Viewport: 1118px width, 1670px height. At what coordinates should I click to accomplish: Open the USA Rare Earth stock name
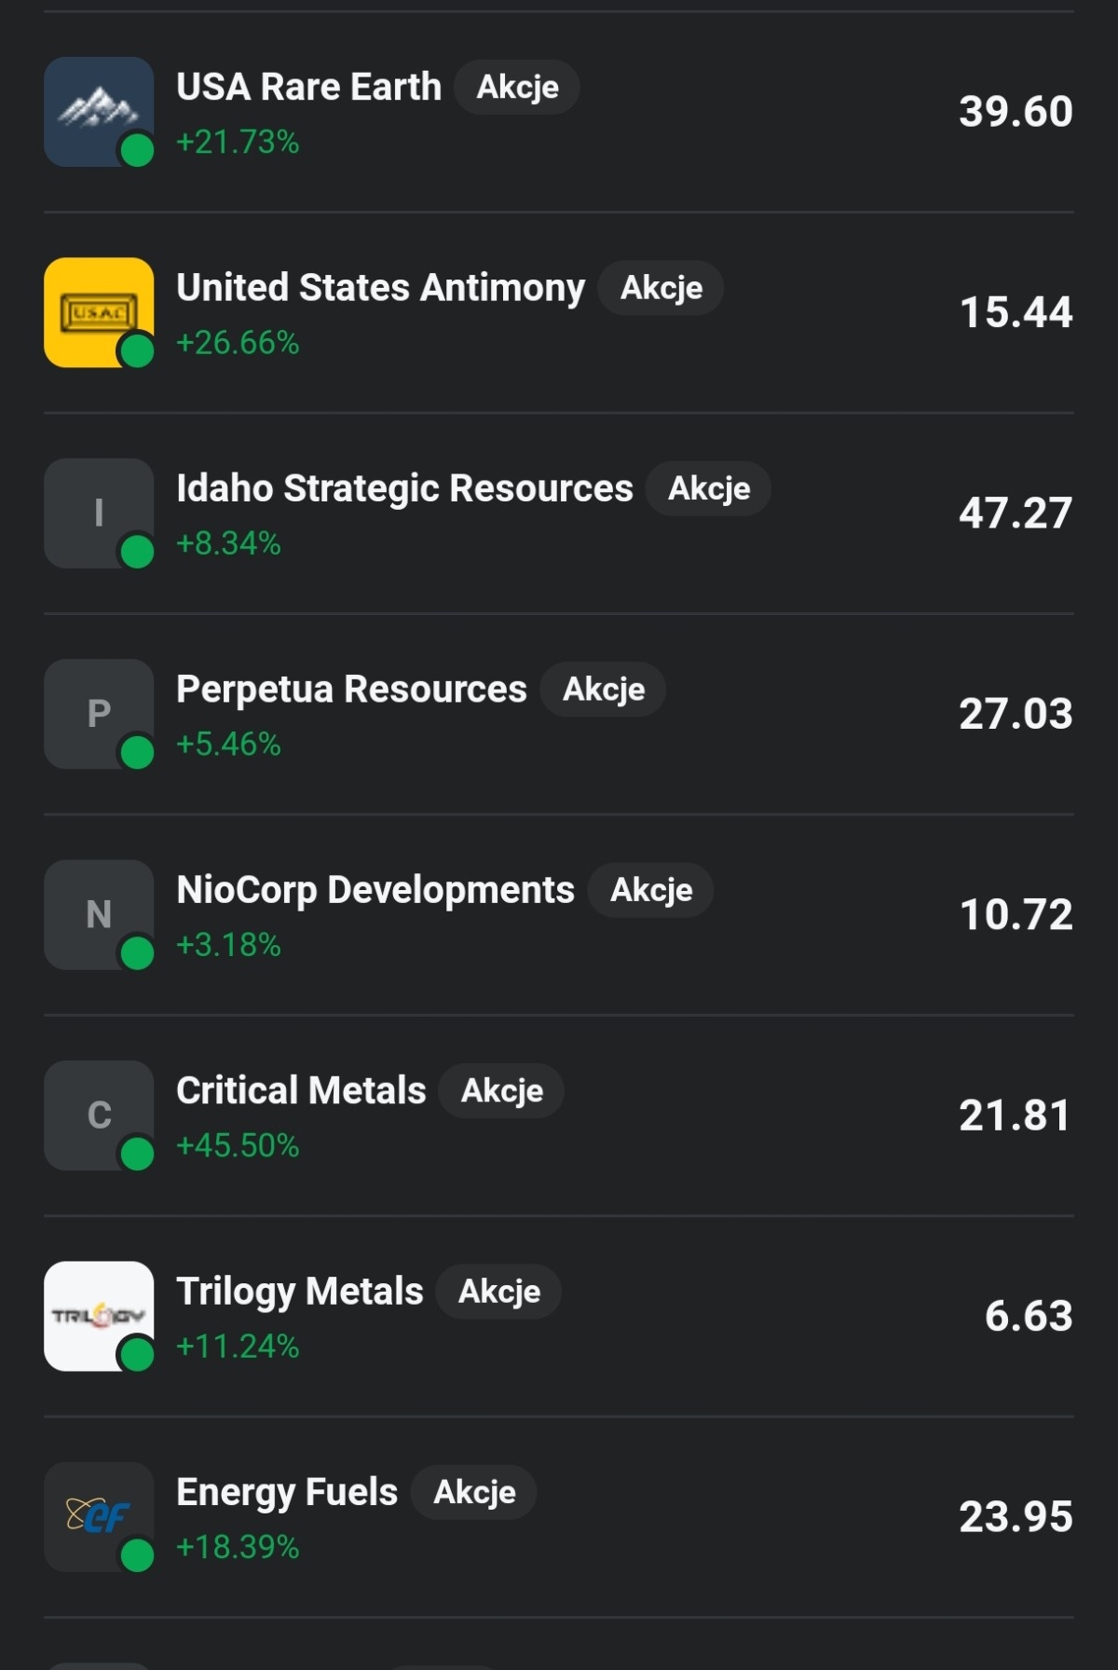tap(308, 87)
